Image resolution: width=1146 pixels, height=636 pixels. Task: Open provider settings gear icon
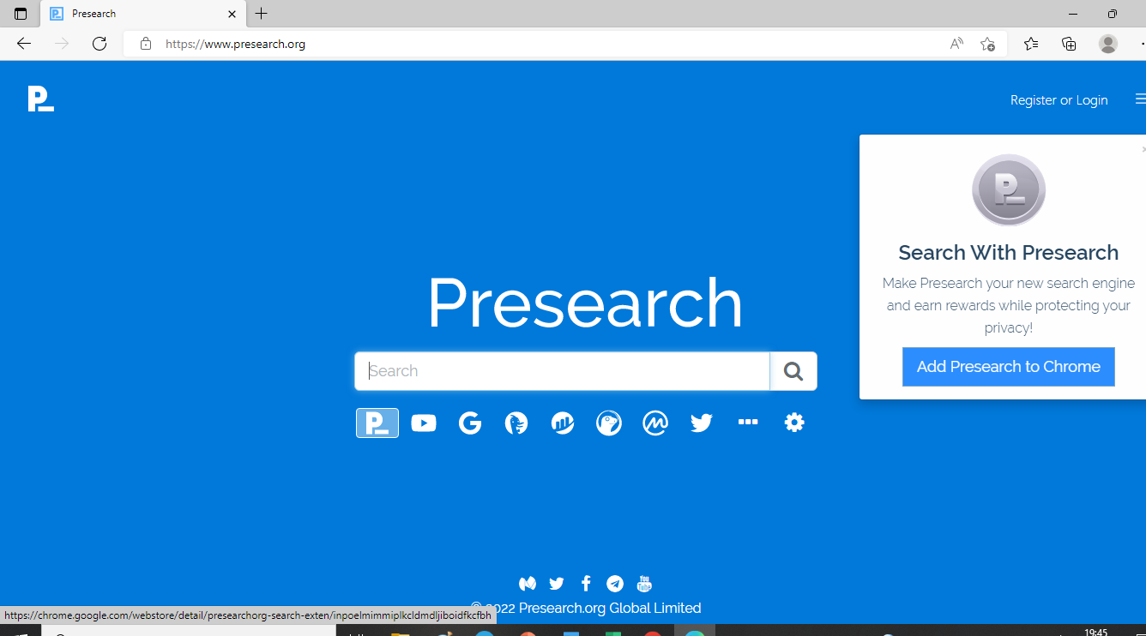(x=794, y=423)
